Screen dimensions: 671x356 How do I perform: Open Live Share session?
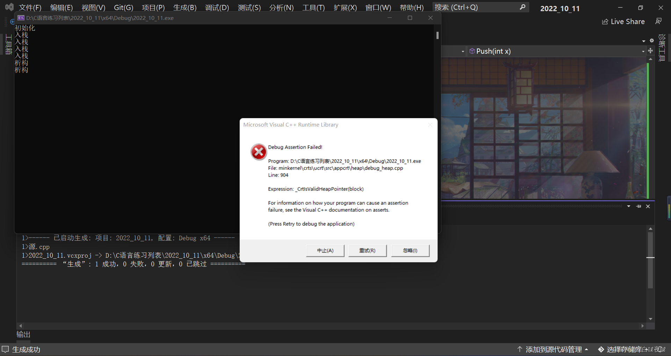[623, 21]
